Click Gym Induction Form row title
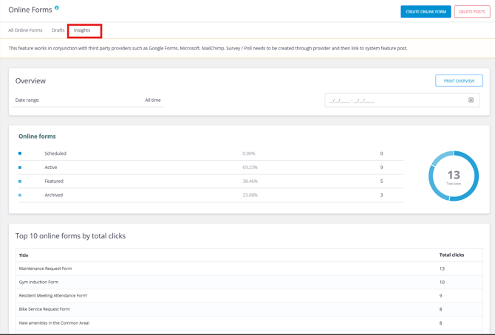Image resolution: width=495 pixels, height=335 pixels. (38, 282)
